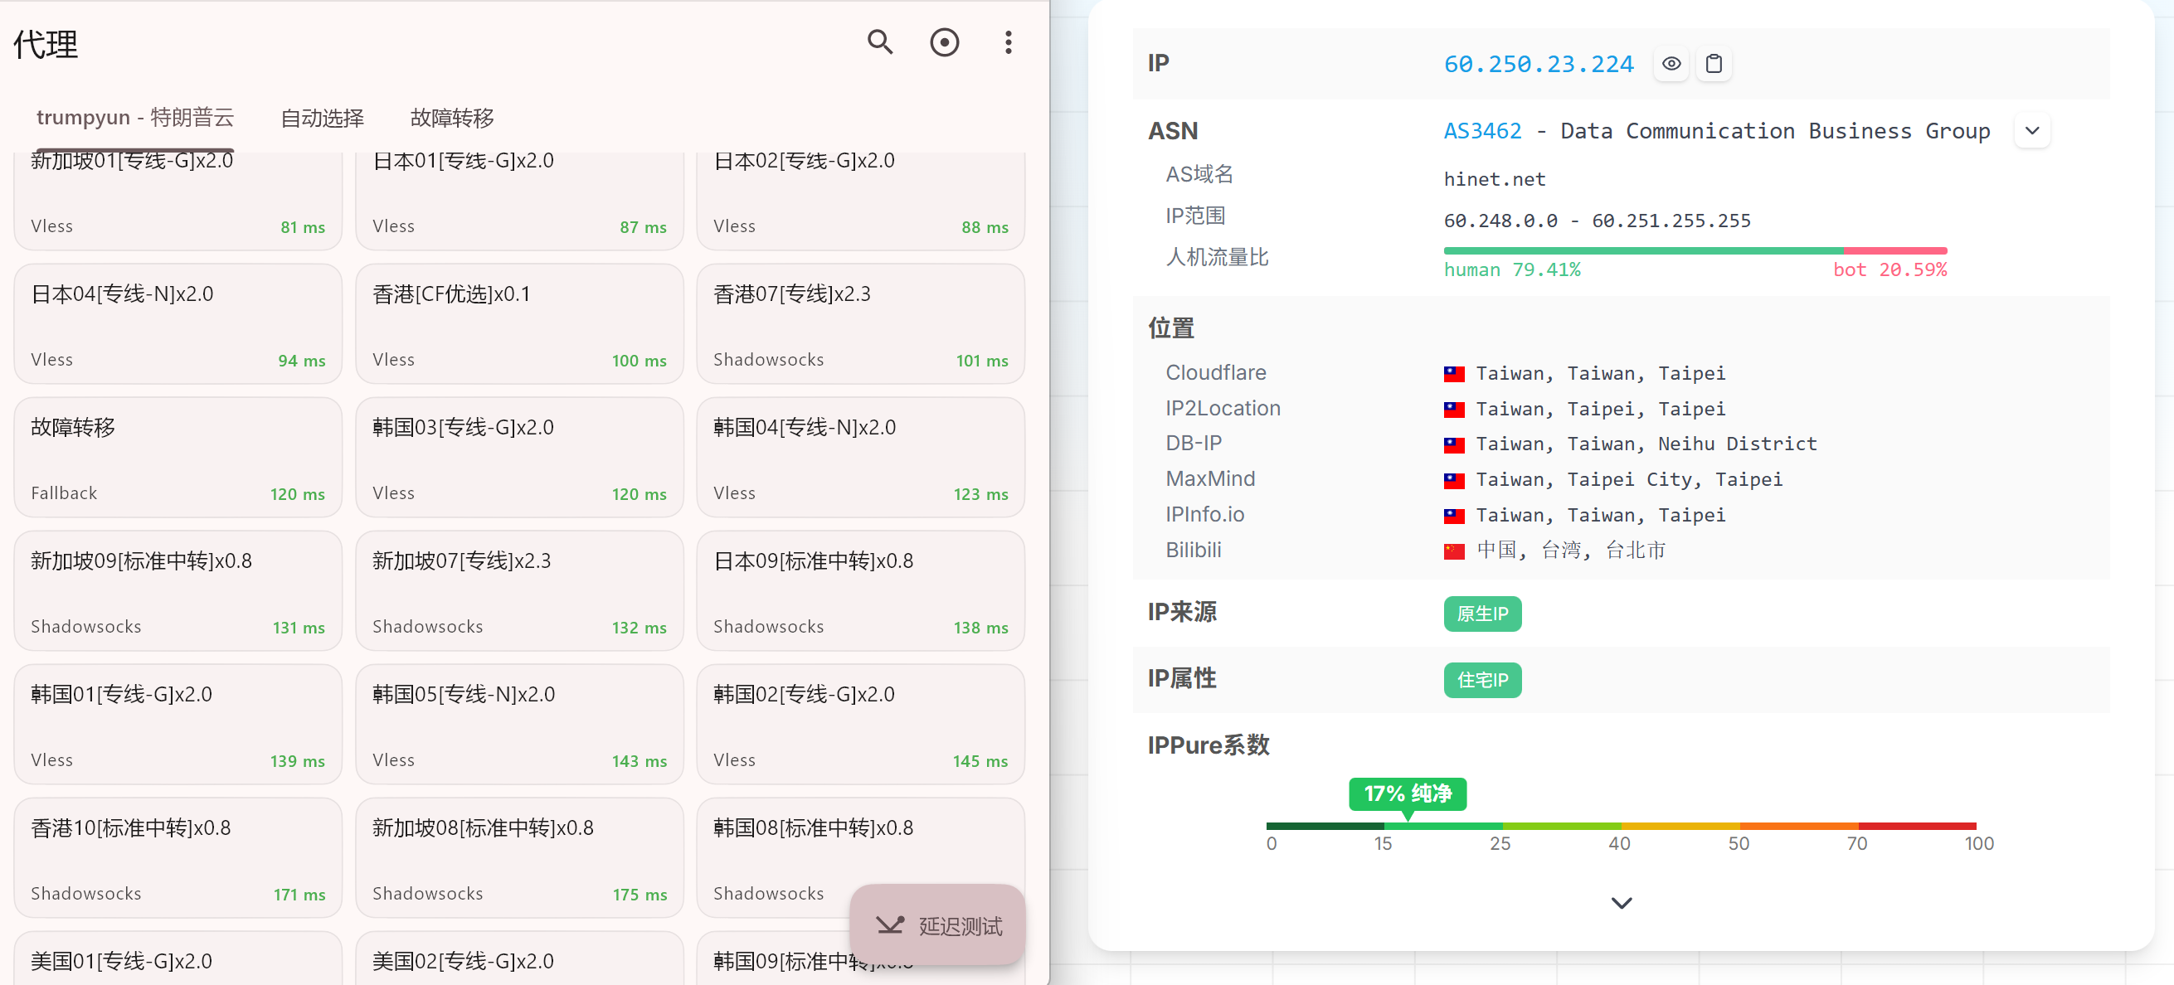The height and width of the screenshot is (985, 2174).
Task: Select proxy 美国01[专线-G]x2.0
Action: pos(178,959)
